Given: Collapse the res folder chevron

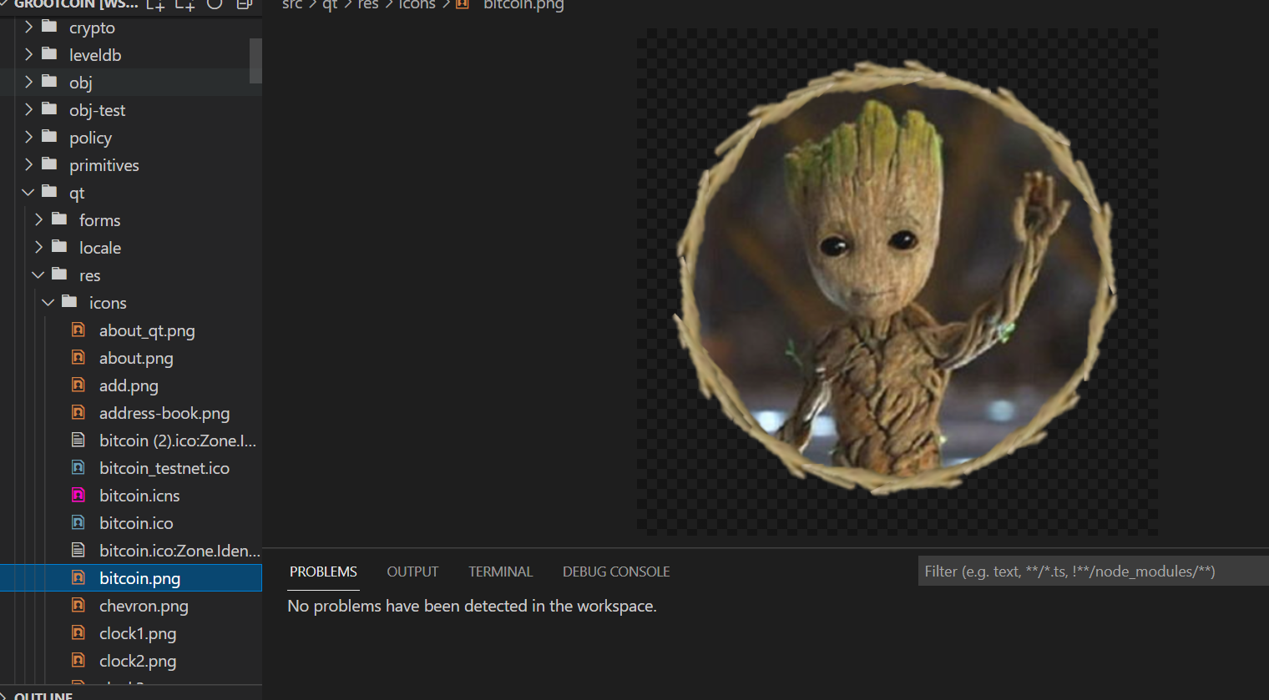Looking at the screenshot, I should [x=38, y=274].
